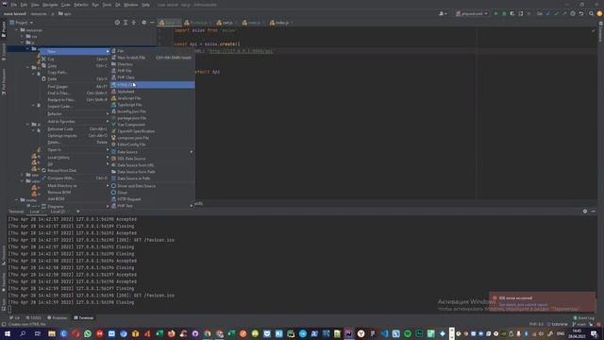Expand the Data Source submenu arrow
The height and width of the screenshot is (340, 604).
pos(191,152)
